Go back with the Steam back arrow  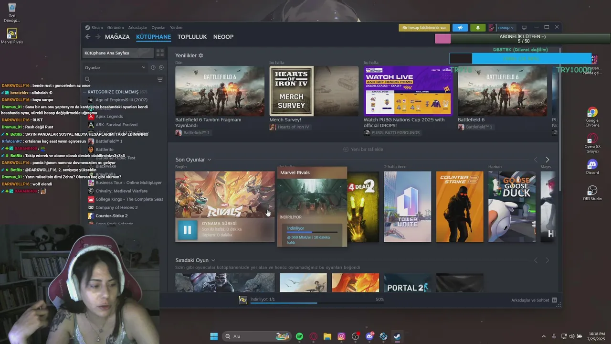click(x=87, y=37)
